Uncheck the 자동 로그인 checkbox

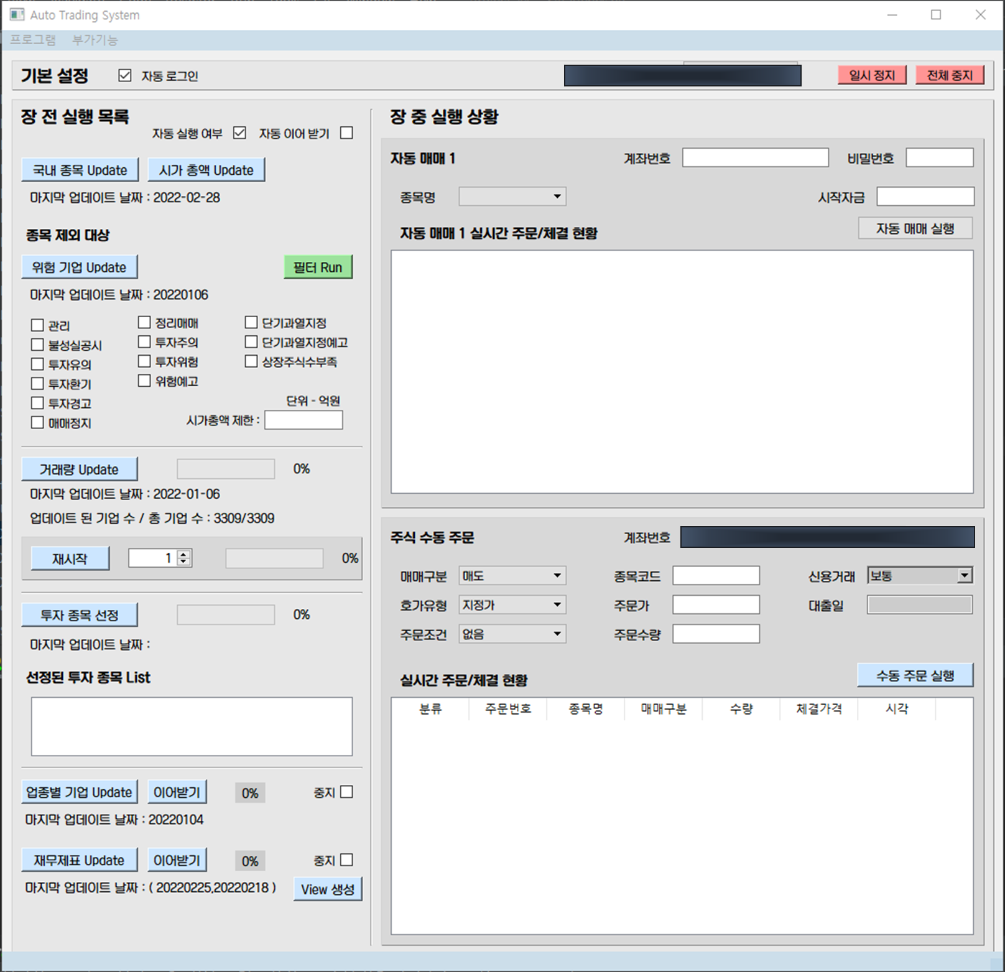click(x=124, y=75)
